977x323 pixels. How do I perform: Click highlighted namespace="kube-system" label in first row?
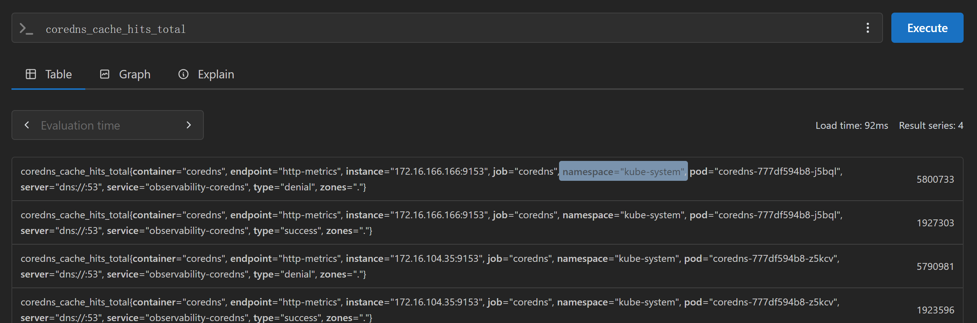tap(623, 172)
